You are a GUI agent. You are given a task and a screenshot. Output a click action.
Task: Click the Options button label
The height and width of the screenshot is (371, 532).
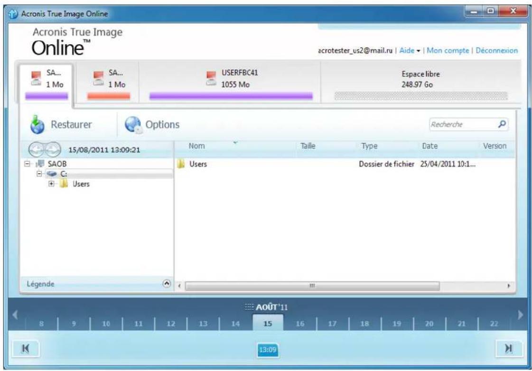(x=162, y=124)
